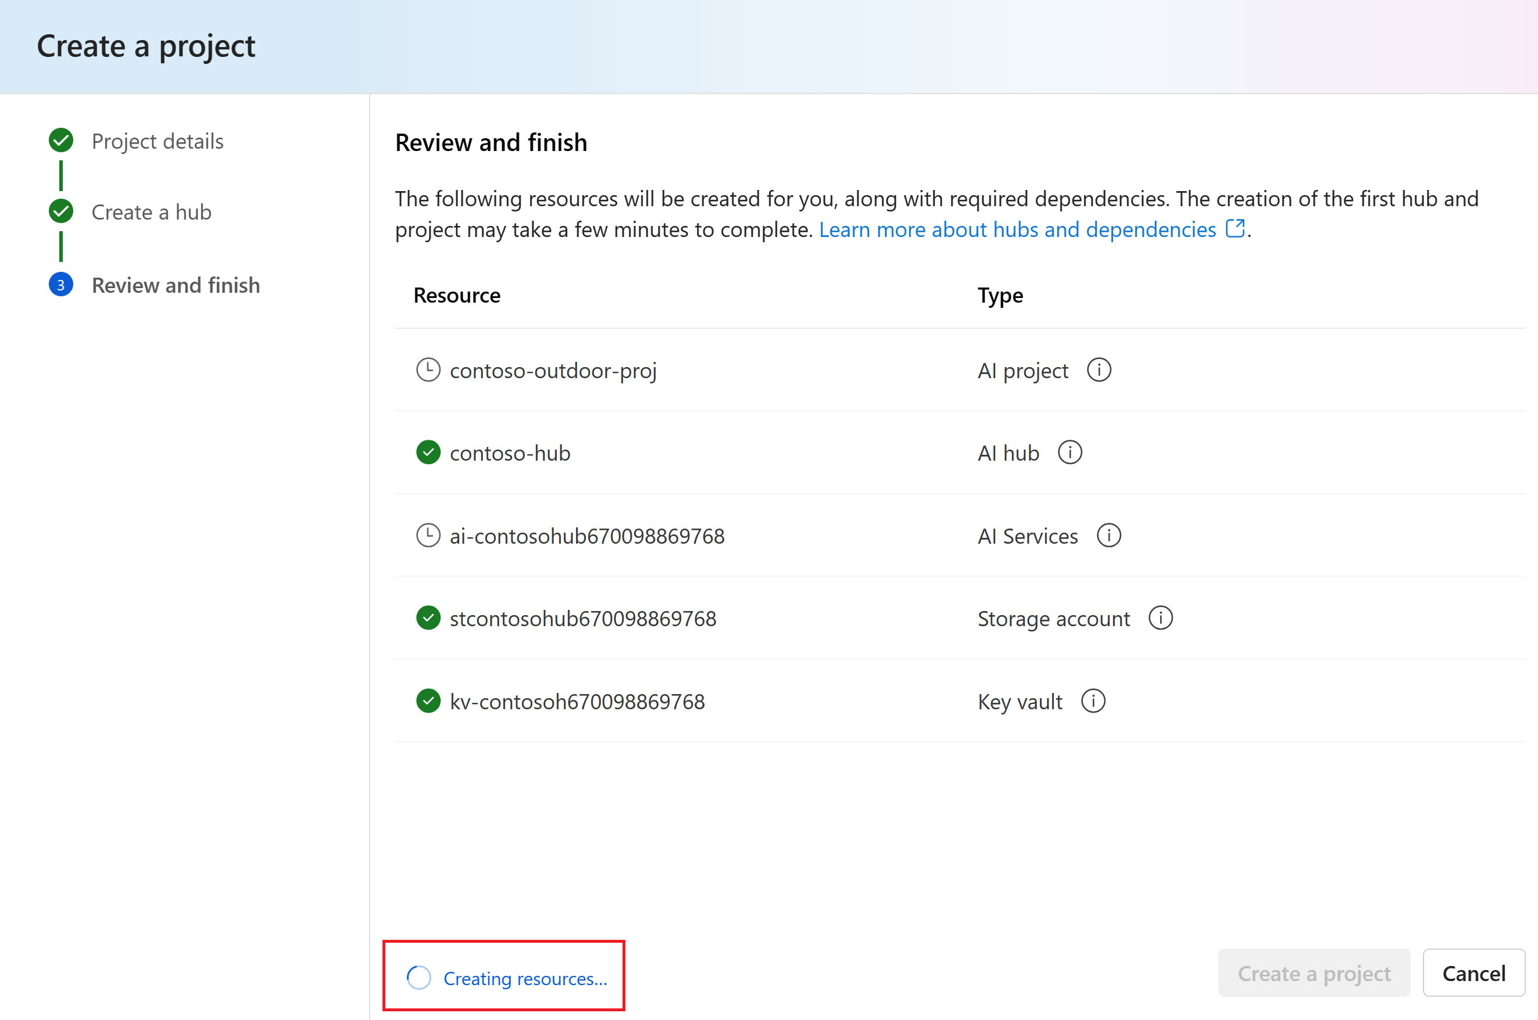Click the Project details completed step indicator
Image resolution: width=1538 pixels, height=1020 pixels.
coord(62,140)
